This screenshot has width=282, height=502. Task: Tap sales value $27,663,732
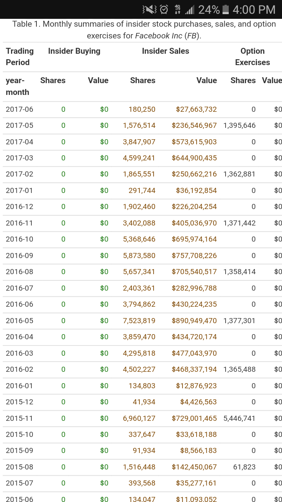(x=196, y=109)
